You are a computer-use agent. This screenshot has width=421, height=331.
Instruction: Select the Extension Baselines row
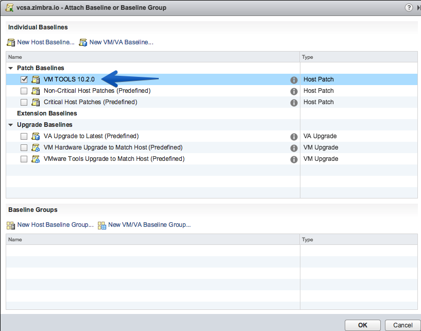pyautogui.click(x=212, y=113)
